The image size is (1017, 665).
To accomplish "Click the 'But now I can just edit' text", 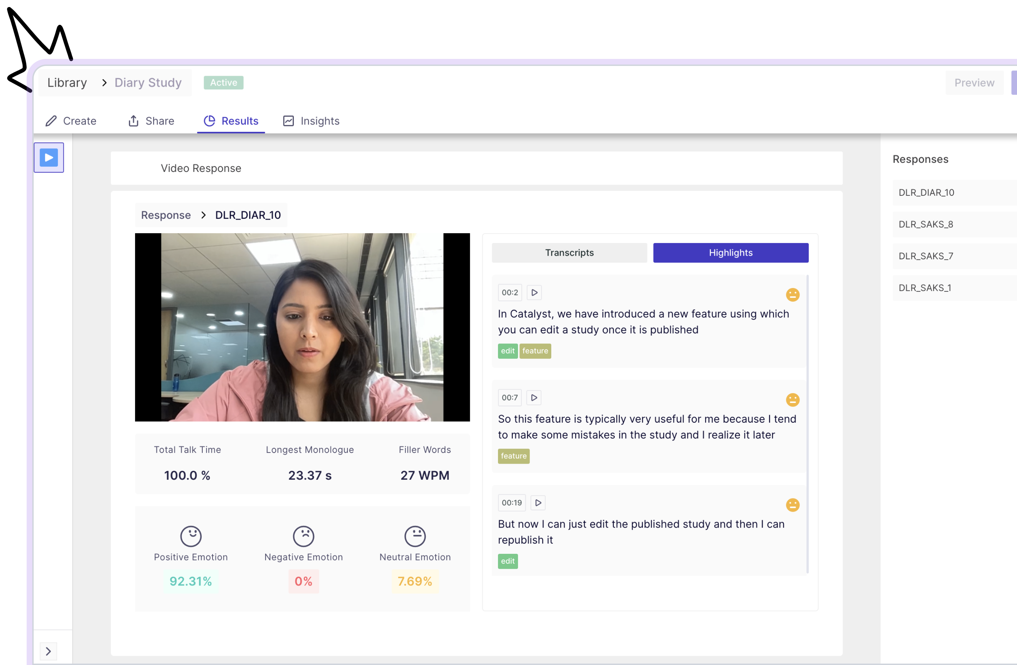I will click(x=641, y=532).
